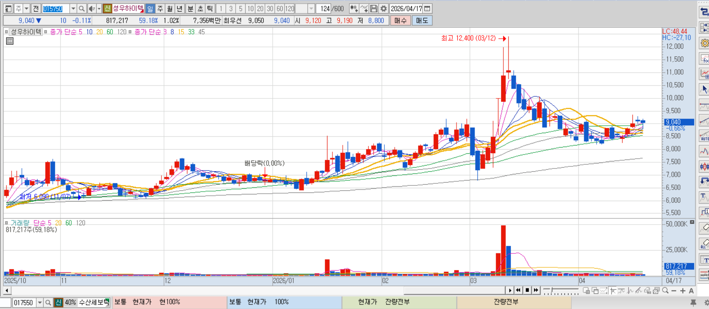Open the chart layout panel icon
This screenshot has height=309, width=709.
8,9
